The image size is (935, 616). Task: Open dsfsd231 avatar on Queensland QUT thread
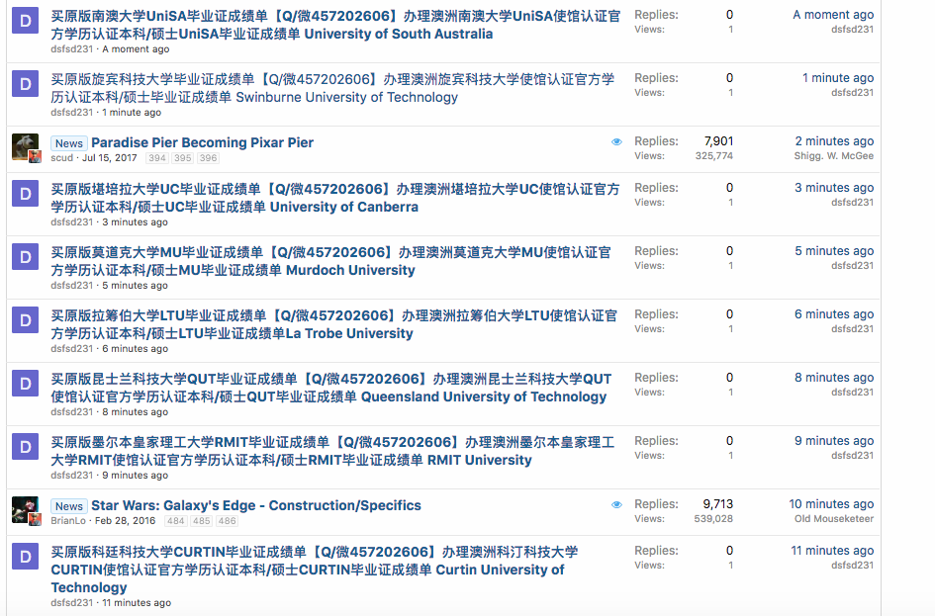pos(25,384)
